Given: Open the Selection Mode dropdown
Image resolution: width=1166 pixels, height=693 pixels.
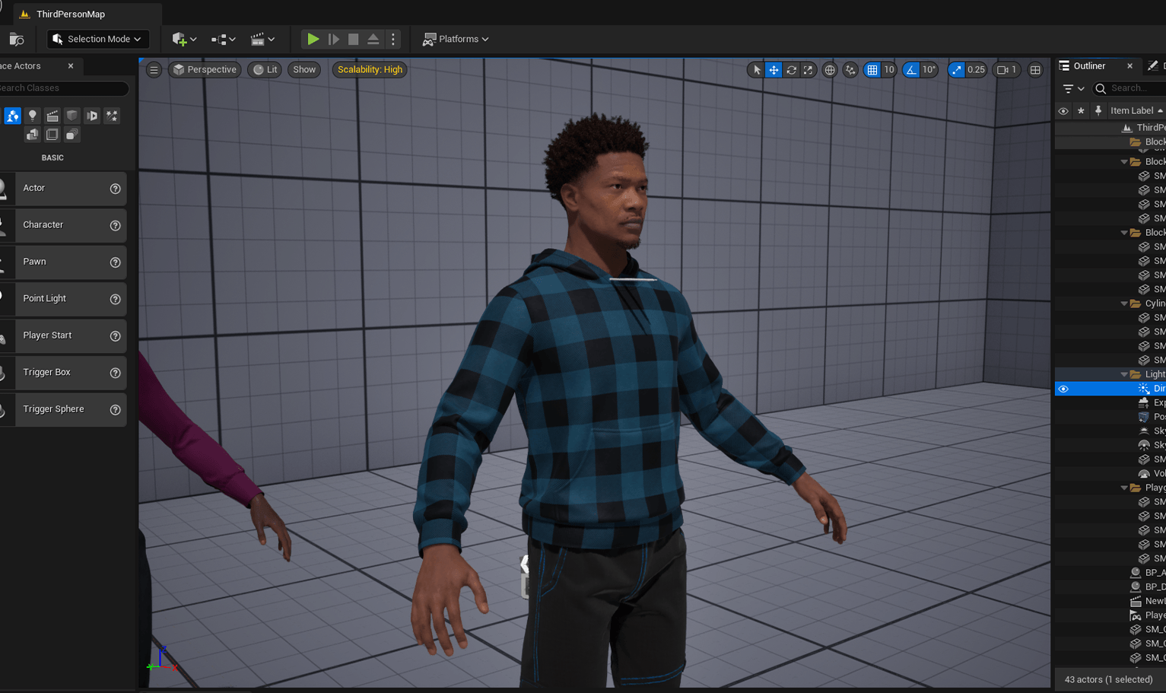Looking at the screenshot, I should [x=98, y=39].
